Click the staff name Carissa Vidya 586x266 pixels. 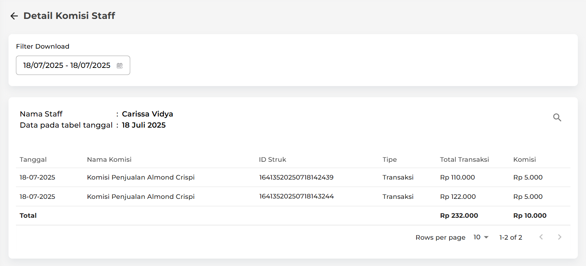point(148,114)
